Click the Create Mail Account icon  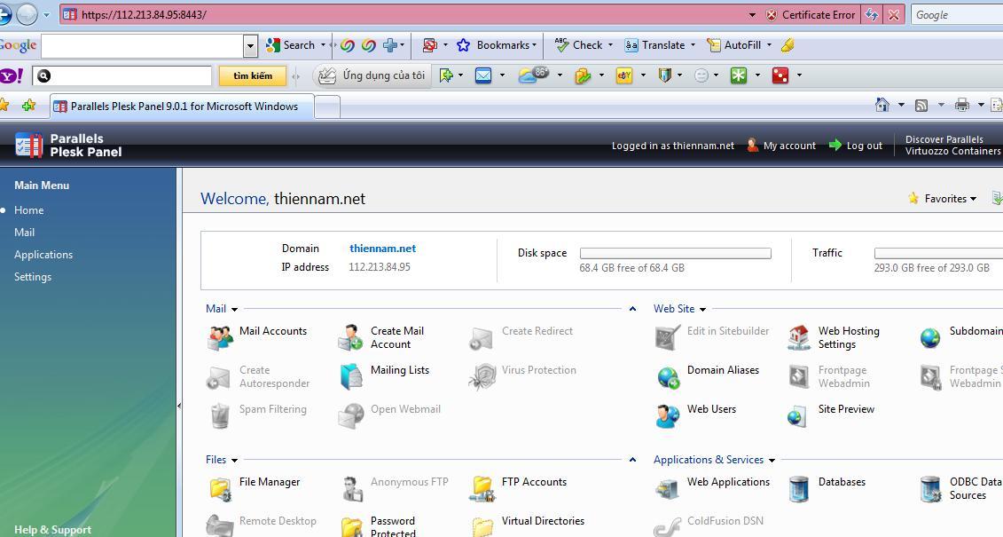tap(350, 337)
